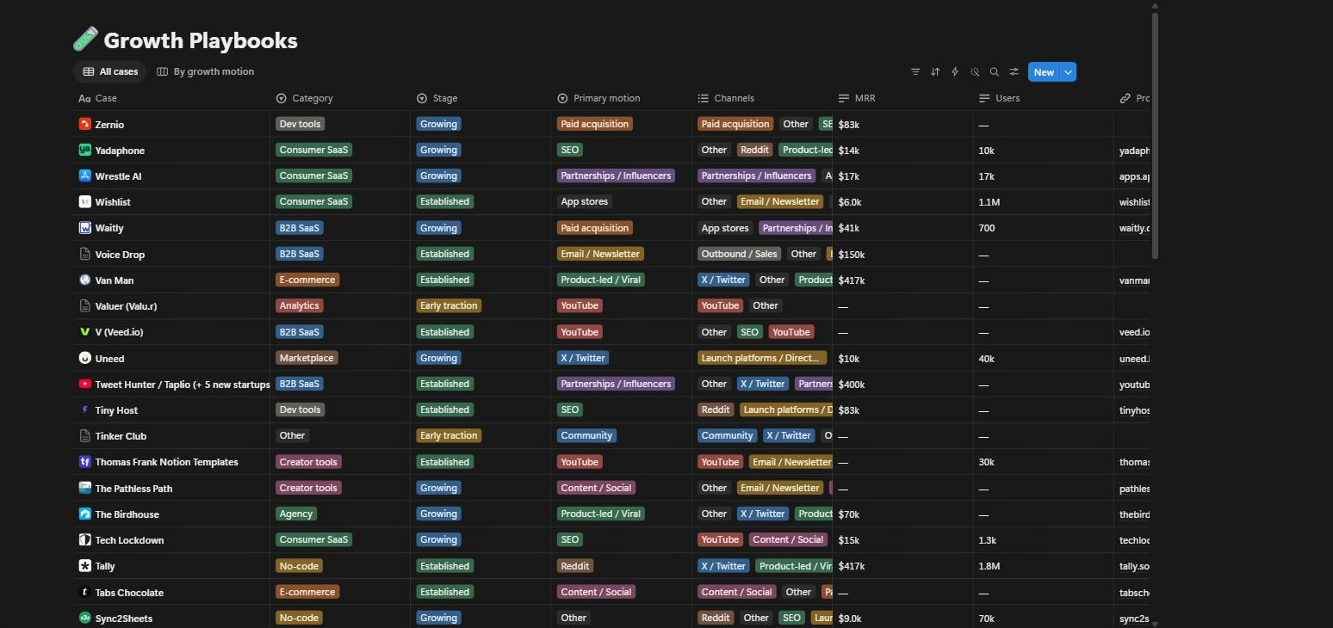Click the Thomas Frank Notion Templates icon
1333x628 pixels.
pos(84,462)
